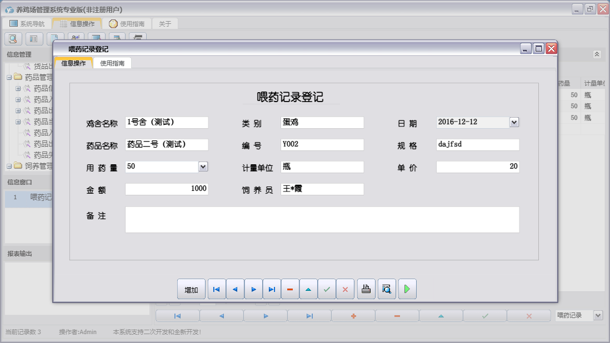This screenshot has height=343, width=610.
Task: Click the green play arrow icon
Action: tap(407, 289)
